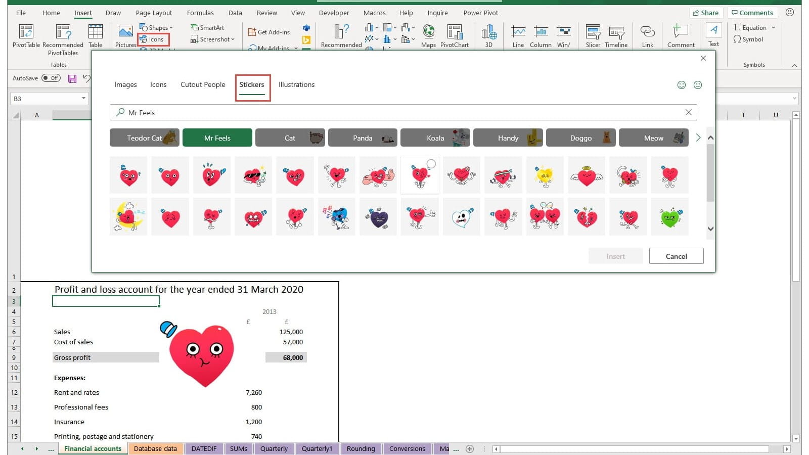
Task: Click the Timeline filter icon
Action: point(616,32)
